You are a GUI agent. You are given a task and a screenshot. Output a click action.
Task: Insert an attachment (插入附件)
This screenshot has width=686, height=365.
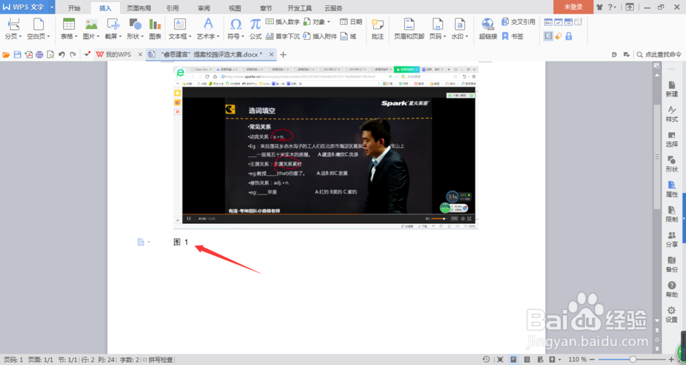320,36
